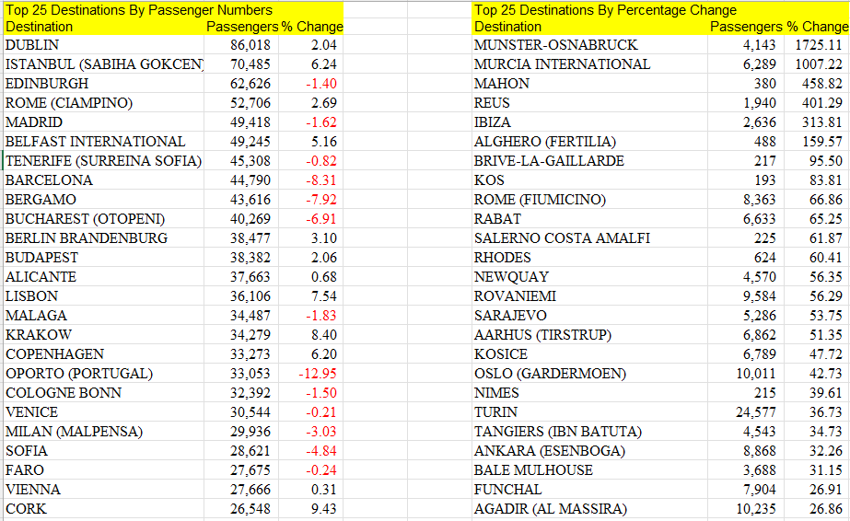Select the NEWQUAY destination cell
The image size is (850, 521).
(x=589, y=277)
